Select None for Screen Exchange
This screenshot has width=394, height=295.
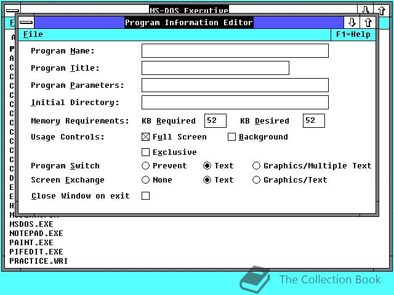click(x=145, y=179)
